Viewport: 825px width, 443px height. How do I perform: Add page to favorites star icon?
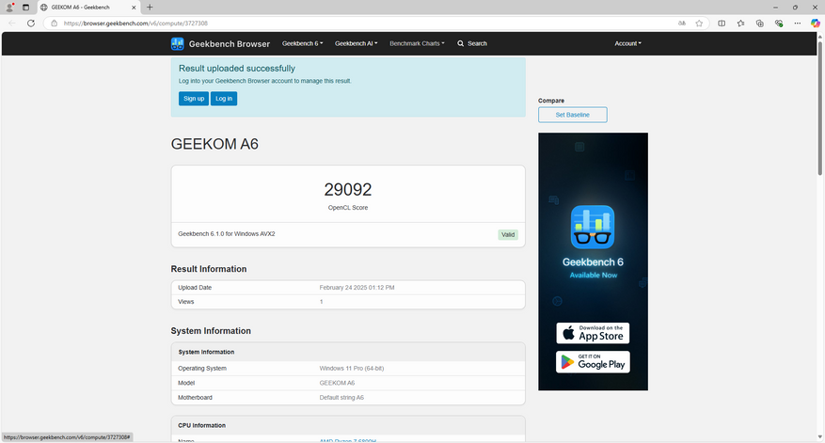(x=699, y=24)
